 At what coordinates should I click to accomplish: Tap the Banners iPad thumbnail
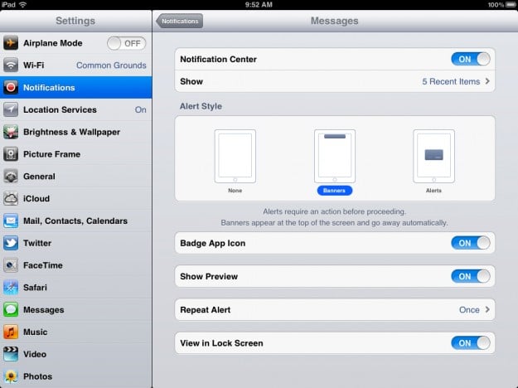tap(335, 156)
